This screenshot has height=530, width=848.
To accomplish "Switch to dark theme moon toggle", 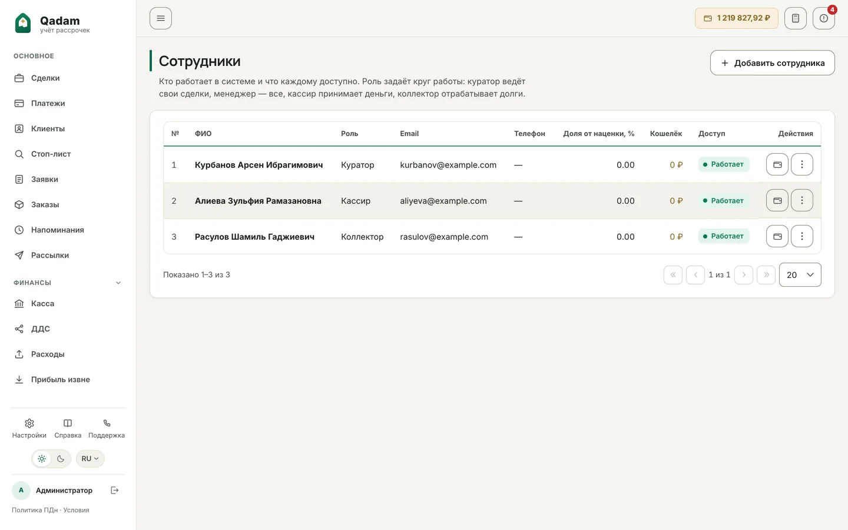I will tap(61, 459).
